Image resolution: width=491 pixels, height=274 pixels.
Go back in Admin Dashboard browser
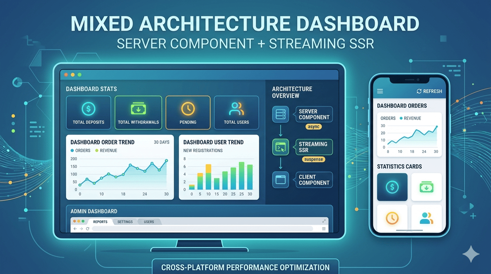point(75,229)
